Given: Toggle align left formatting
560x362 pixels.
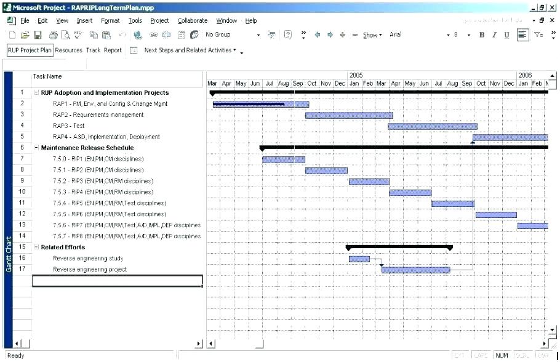Looking at the screenshot, I should [522, 35].
